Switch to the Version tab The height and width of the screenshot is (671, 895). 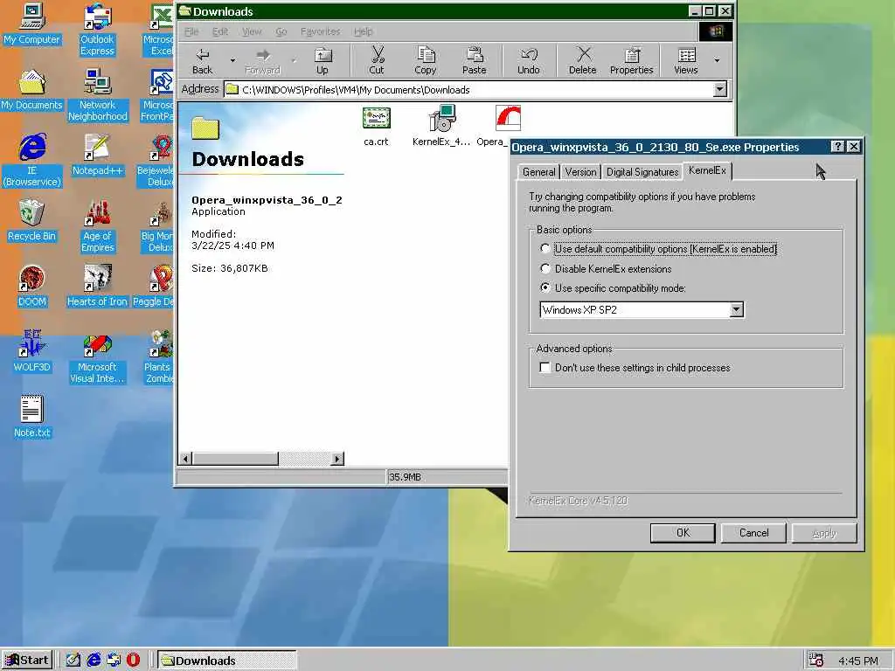[x=580, y=172]
